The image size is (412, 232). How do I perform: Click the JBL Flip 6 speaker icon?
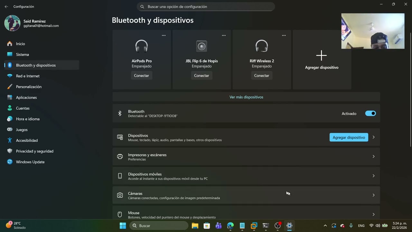click(x=202, y=46)
